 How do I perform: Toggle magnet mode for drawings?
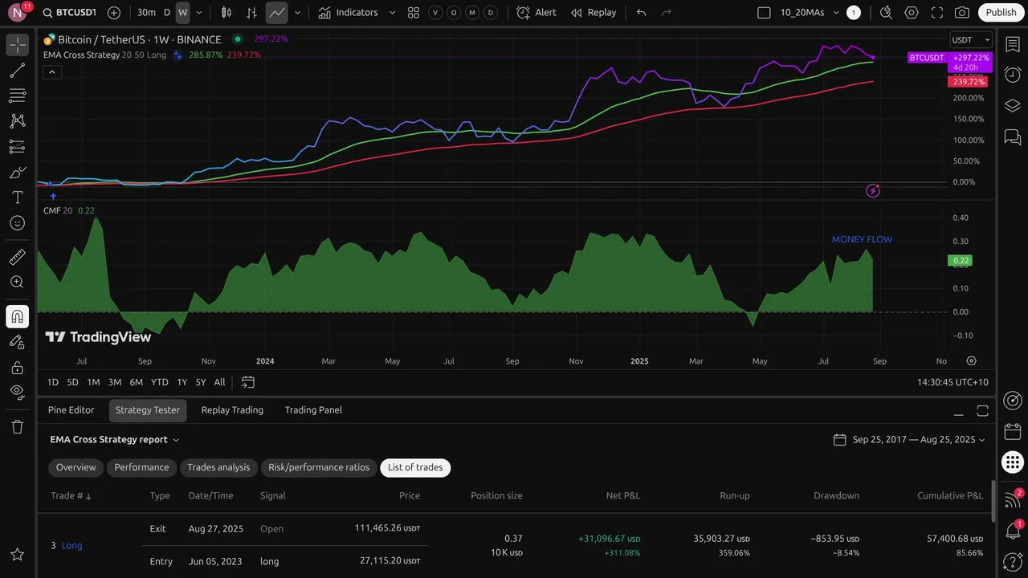(17, 316)
